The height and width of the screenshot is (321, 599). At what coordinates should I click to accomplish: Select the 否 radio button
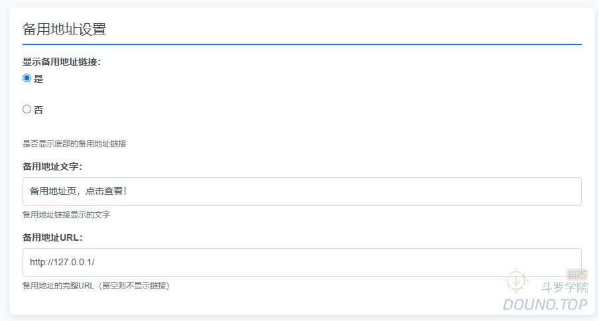coord(27,109)
